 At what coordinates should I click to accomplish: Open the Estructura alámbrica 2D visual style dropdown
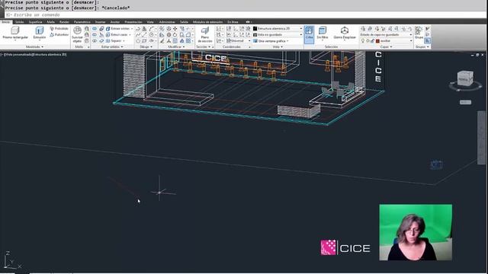[x=278, y=29]
